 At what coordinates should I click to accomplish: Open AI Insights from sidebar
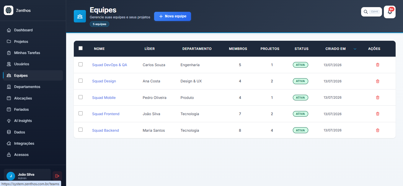[x=33, y=121]
